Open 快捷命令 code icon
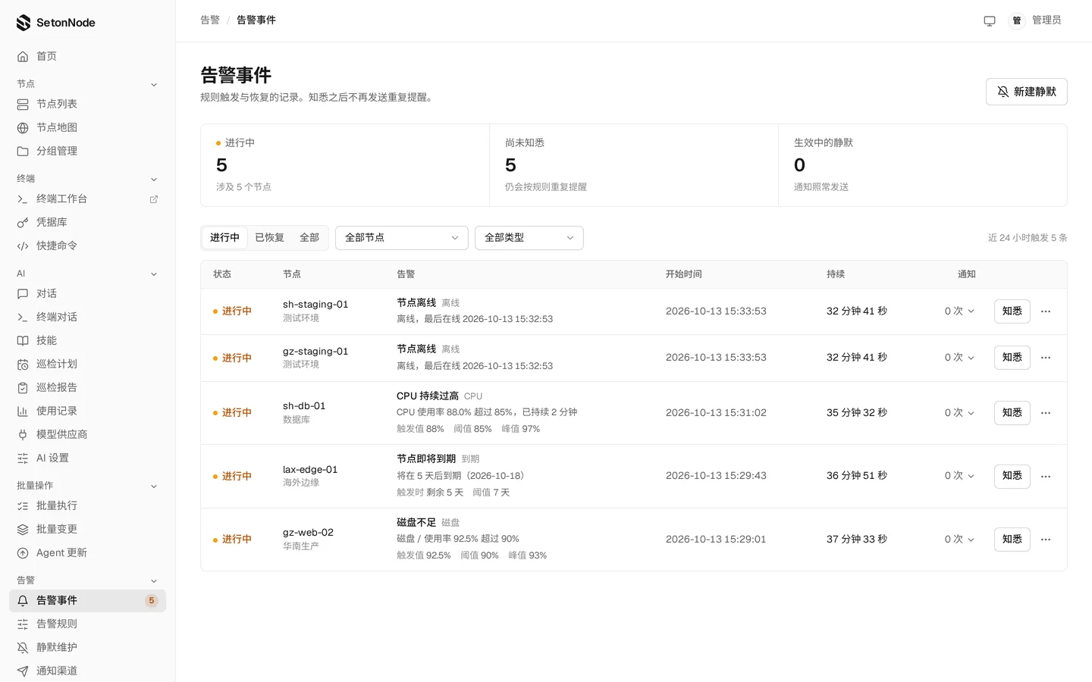Screen dimensions: 1092x682 pos(23,246)
